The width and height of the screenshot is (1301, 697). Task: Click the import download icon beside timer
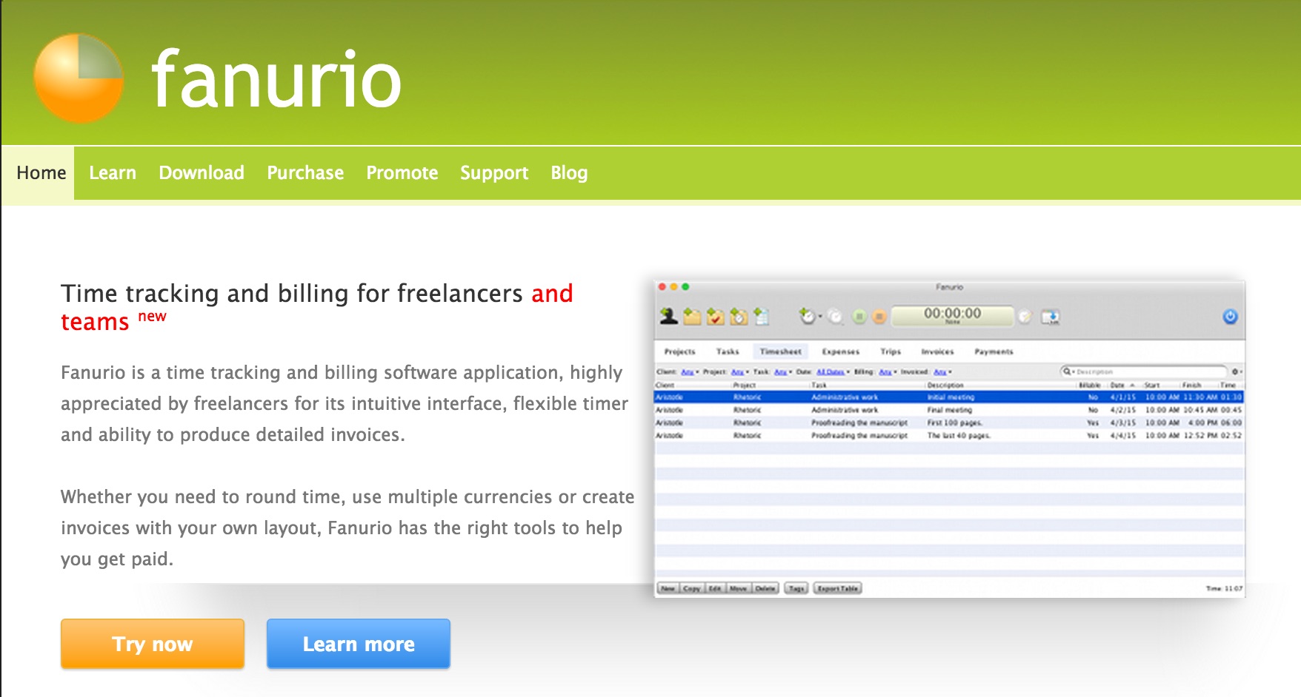(x=1051, y=317)
